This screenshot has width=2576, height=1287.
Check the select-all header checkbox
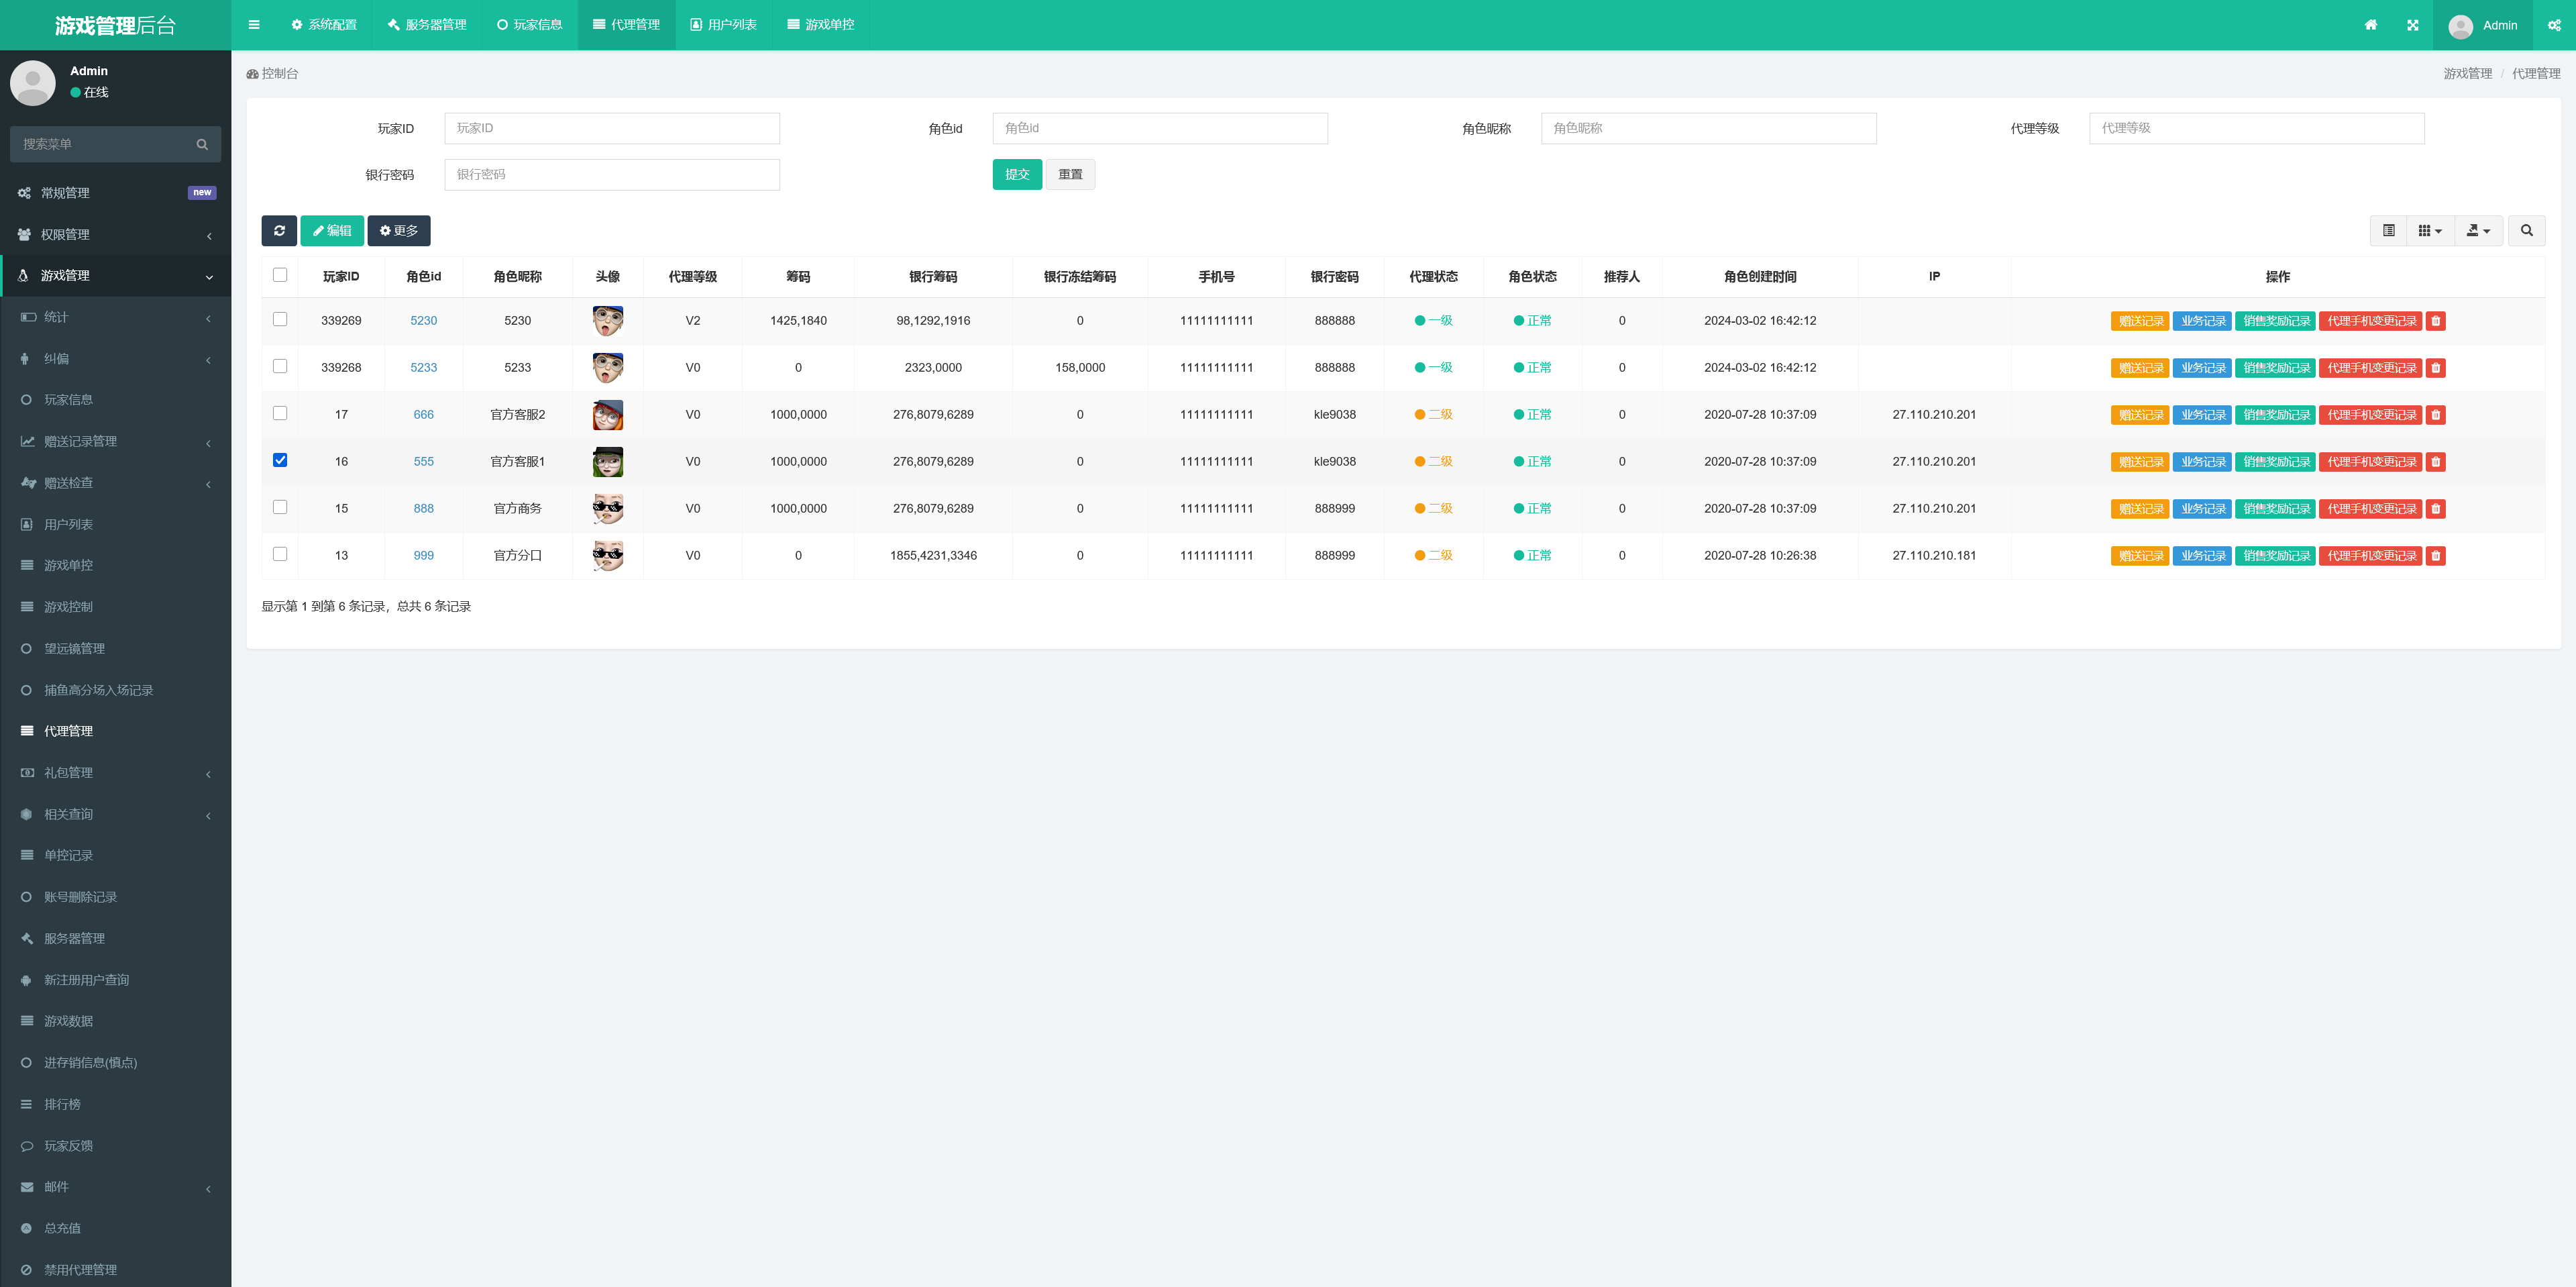(x=280, y=275)
